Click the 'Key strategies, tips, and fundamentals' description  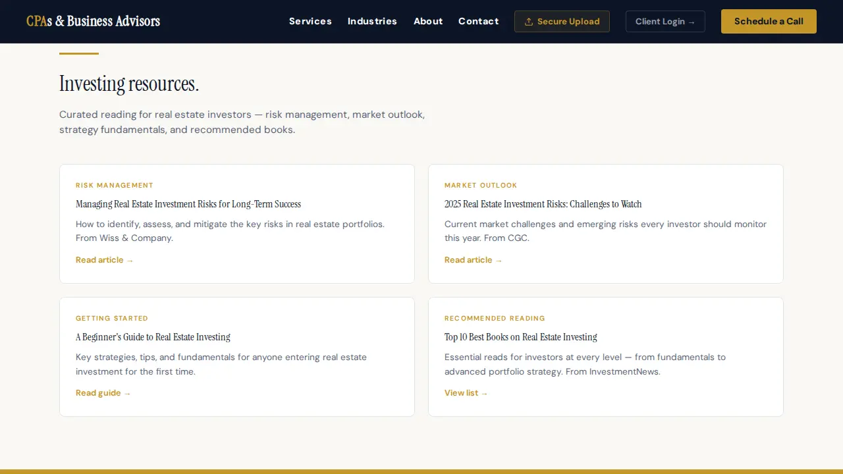pos(221,364)
